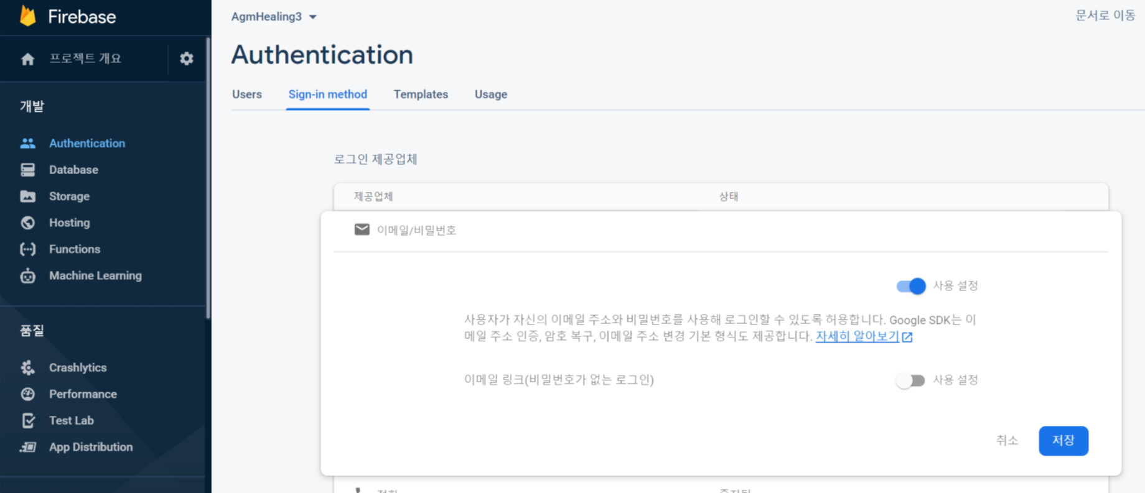
Task: Turn off the email/password 사용 설정 toggle
Action: click(911, 286)
